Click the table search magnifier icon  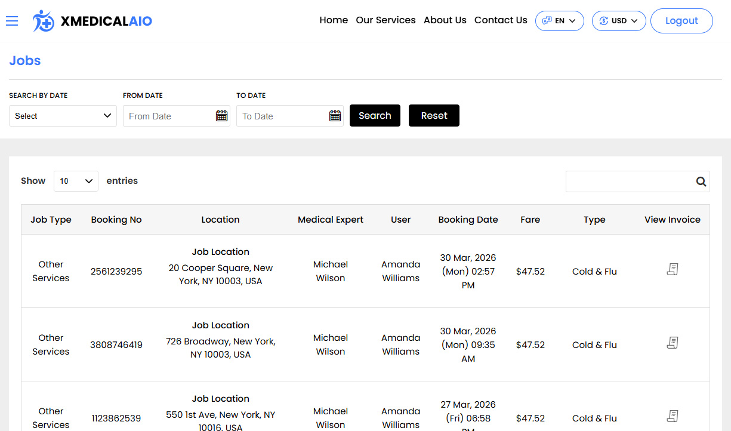pos(701,182)
